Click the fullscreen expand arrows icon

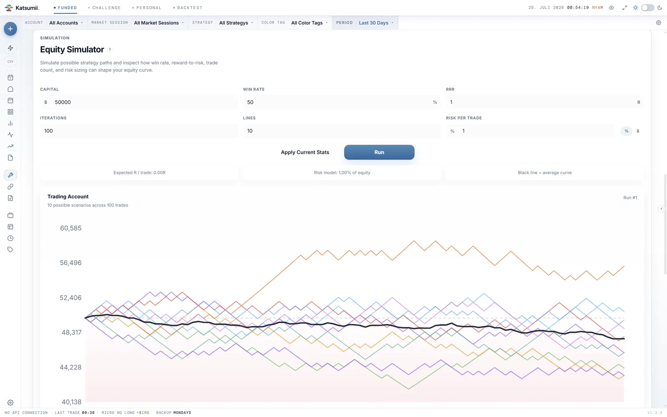624,8
